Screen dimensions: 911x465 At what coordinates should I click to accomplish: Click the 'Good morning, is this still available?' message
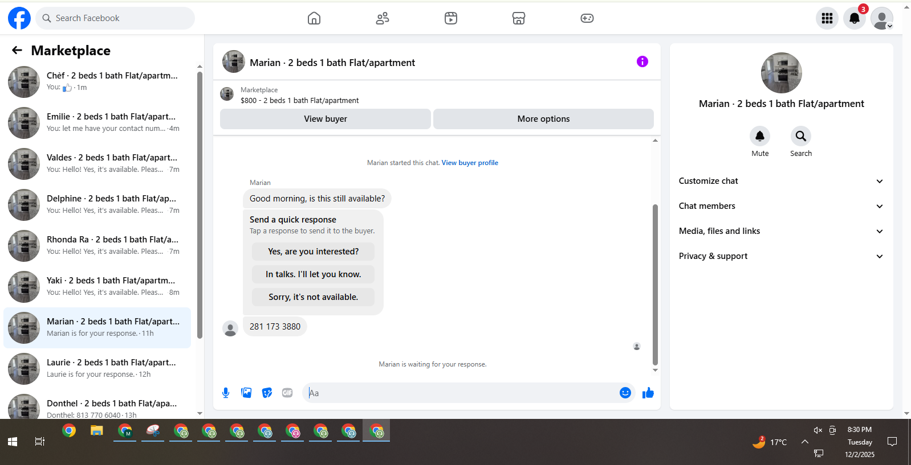(317, 199)
